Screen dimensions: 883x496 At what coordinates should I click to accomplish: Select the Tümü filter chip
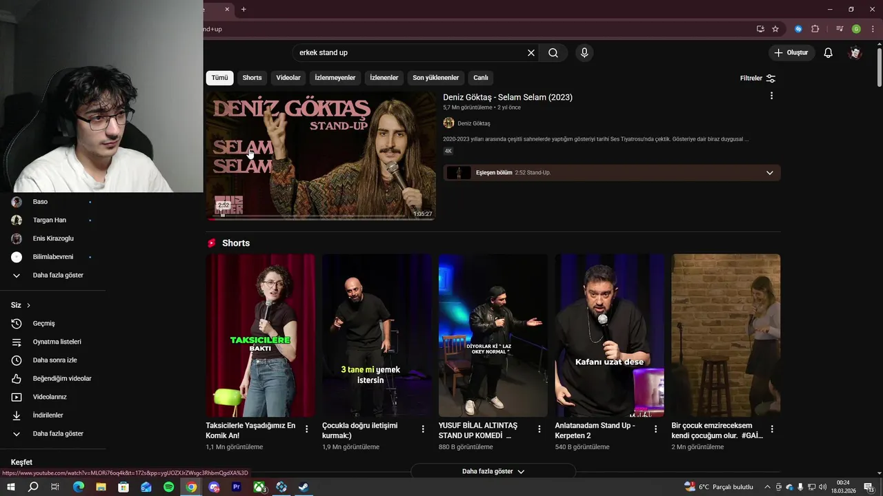219,78
